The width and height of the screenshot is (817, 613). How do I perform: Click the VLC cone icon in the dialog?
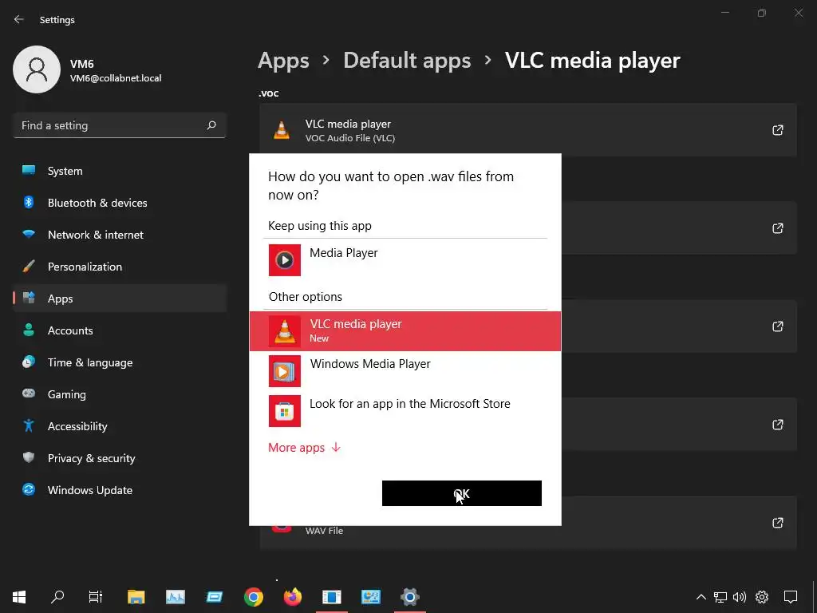coord(285,331)
